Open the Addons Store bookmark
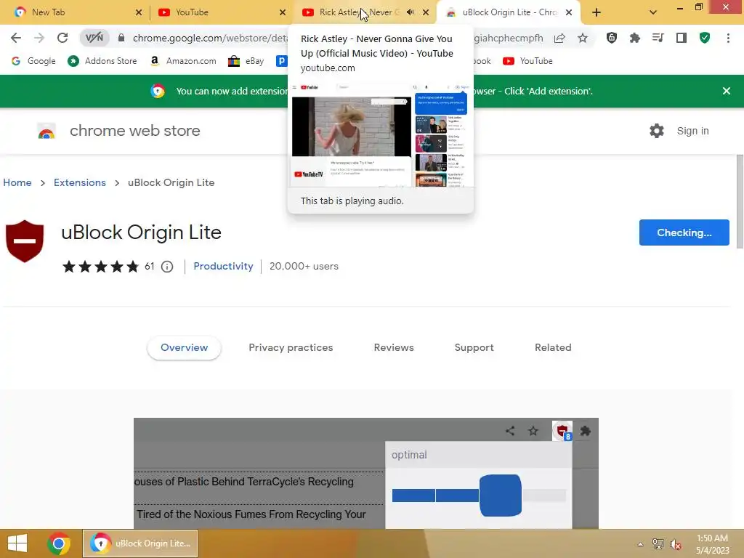The height and width of the screenshot is (558, 744). 102,61
